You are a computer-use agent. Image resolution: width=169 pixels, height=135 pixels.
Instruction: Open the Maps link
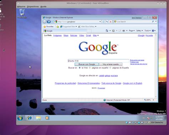tap(66, 35)
